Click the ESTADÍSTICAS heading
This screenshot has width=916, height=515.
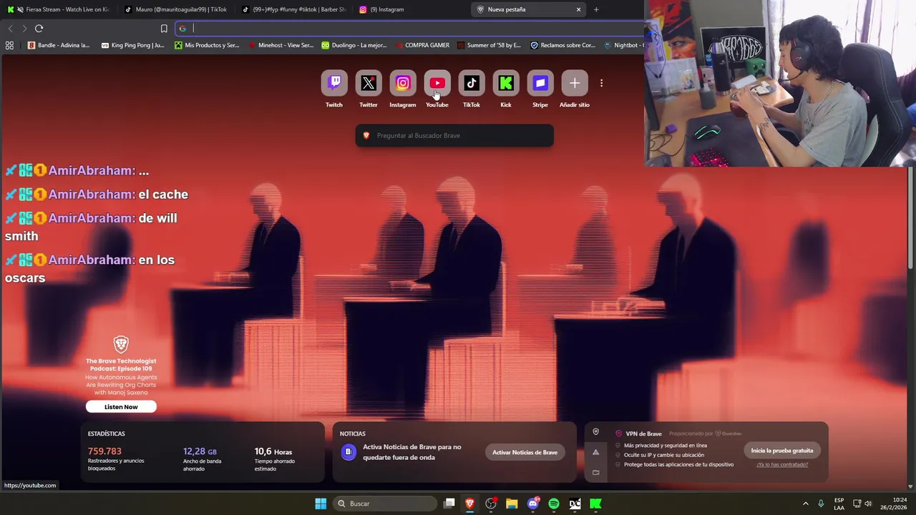[107, 433]
